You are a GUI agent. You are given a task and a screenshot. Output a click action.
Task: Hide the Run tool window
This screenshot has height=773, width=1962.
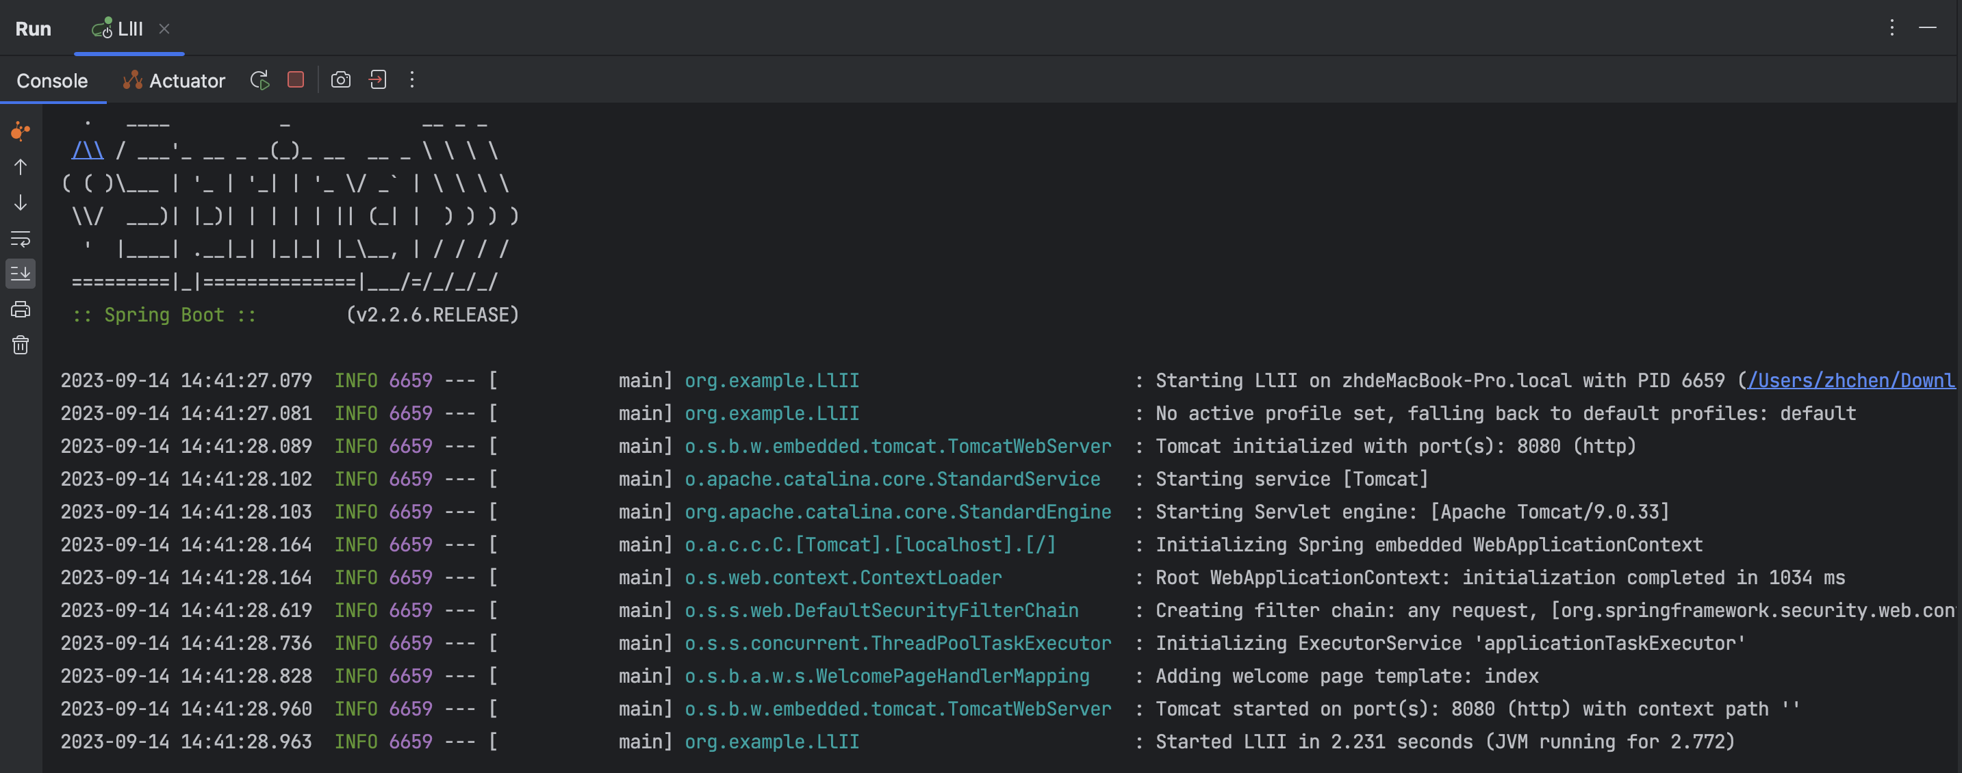[1928, 28]
